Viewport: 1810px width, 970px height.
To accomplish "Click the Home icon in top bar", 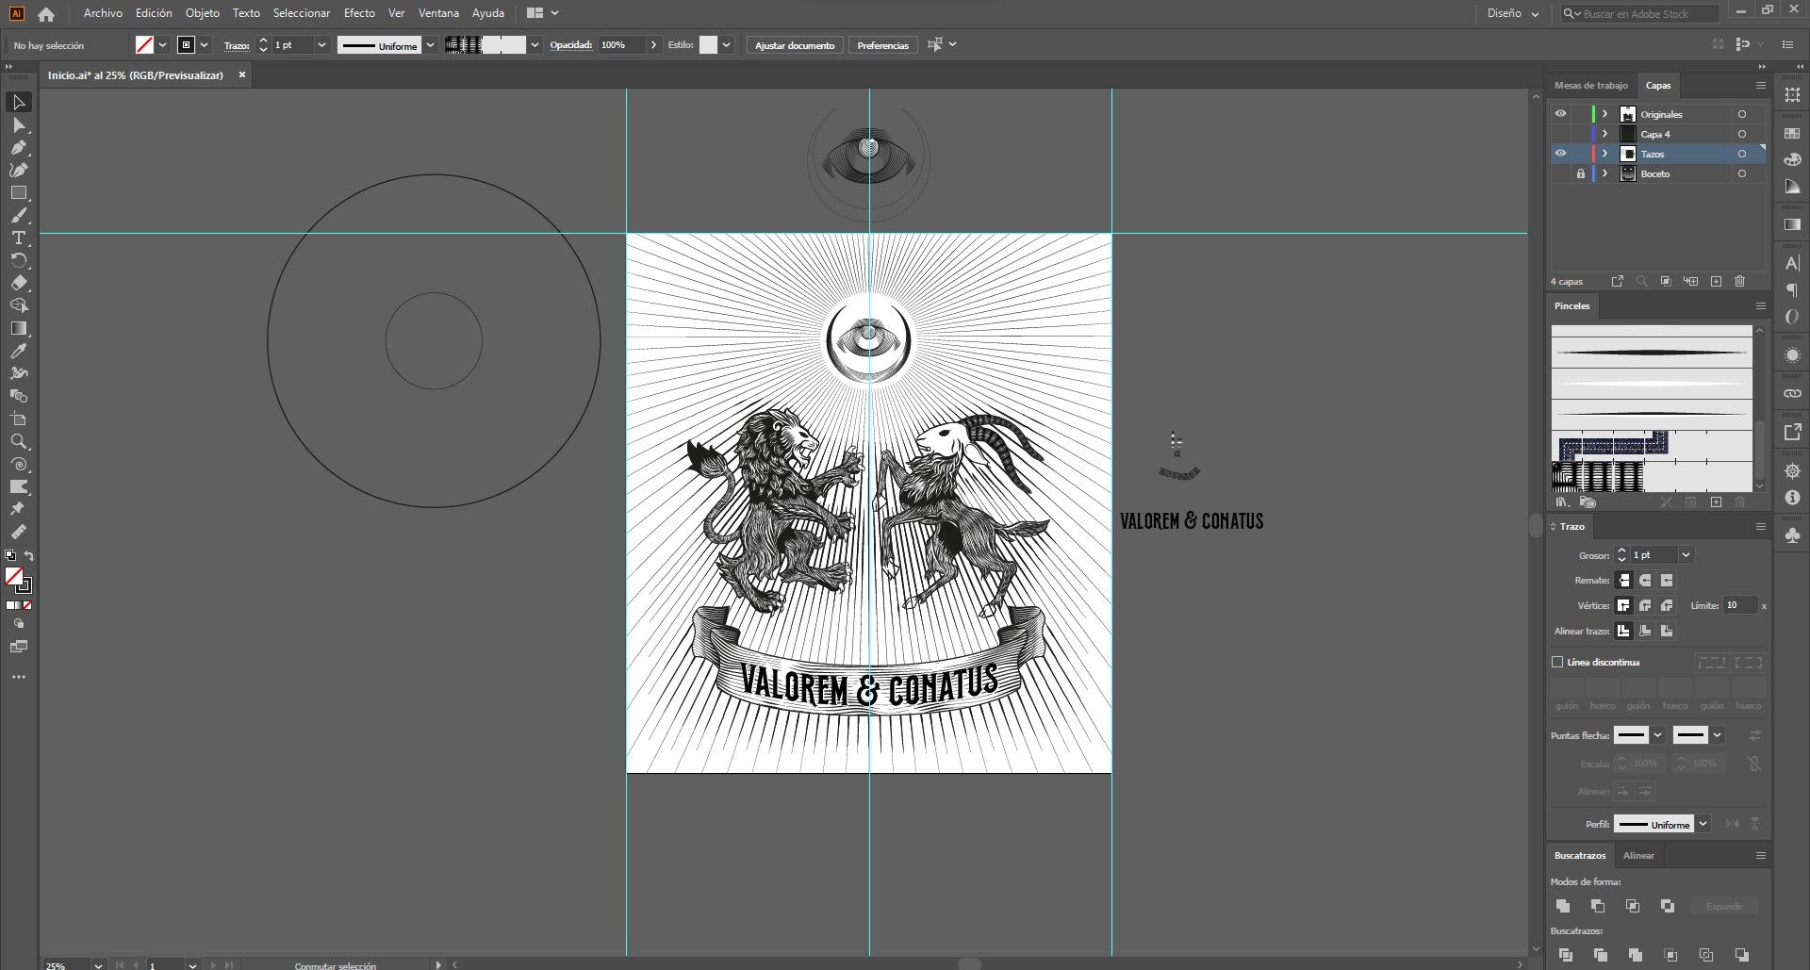I will click(x=46, y=14).
